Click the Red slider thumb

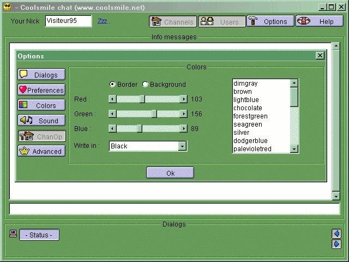pyautogui.click(x=142, y=99)
